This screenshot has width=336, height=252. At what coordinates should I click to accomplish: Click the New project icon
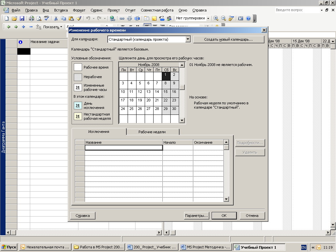point(7,18)
